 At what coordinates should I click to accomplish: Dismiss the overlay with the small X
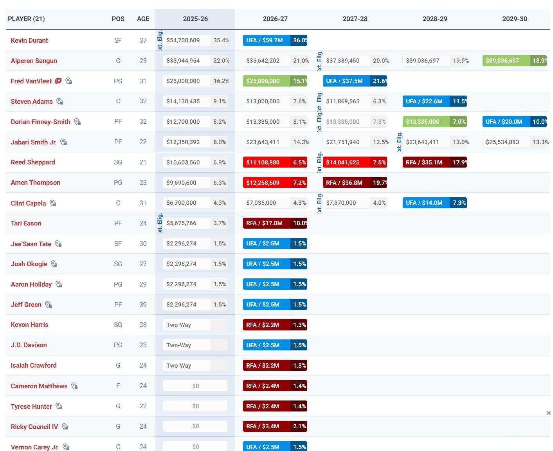[x=548, y=413]
